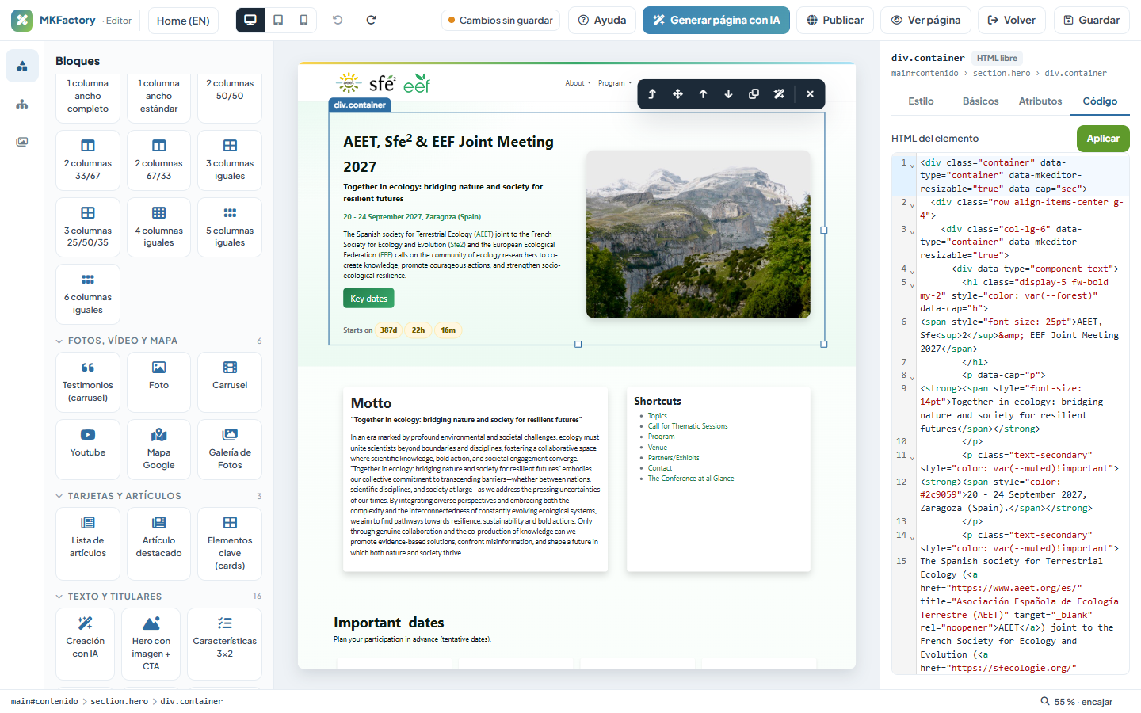Viewport: 1141px width, 713px height.
Task: Switch to tablet preview mode
Action: pos(278,20)
